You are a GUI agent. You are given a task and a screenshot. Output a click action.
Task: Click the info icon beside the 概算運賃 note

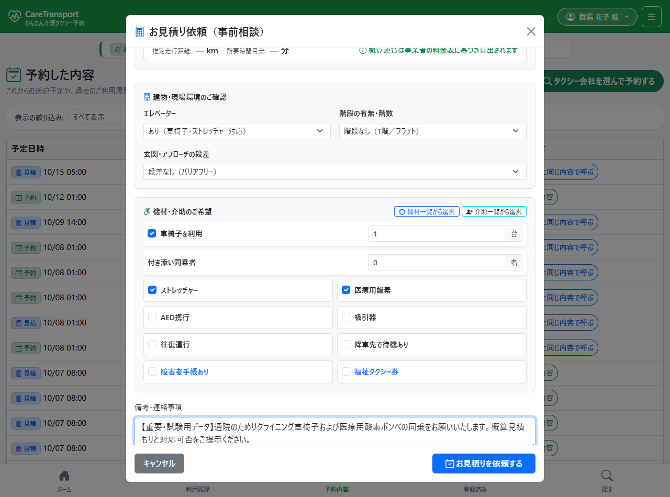pos(362,51)
